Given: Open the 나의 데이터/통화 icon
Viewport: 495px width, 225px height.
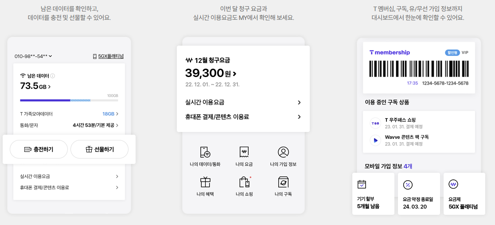Looking at the screenshot, I should coord(205,152).
